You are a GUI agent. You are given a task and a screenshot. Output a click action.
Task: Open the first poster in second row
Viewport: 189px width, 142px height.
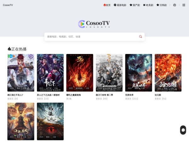[x=21, y=121]
